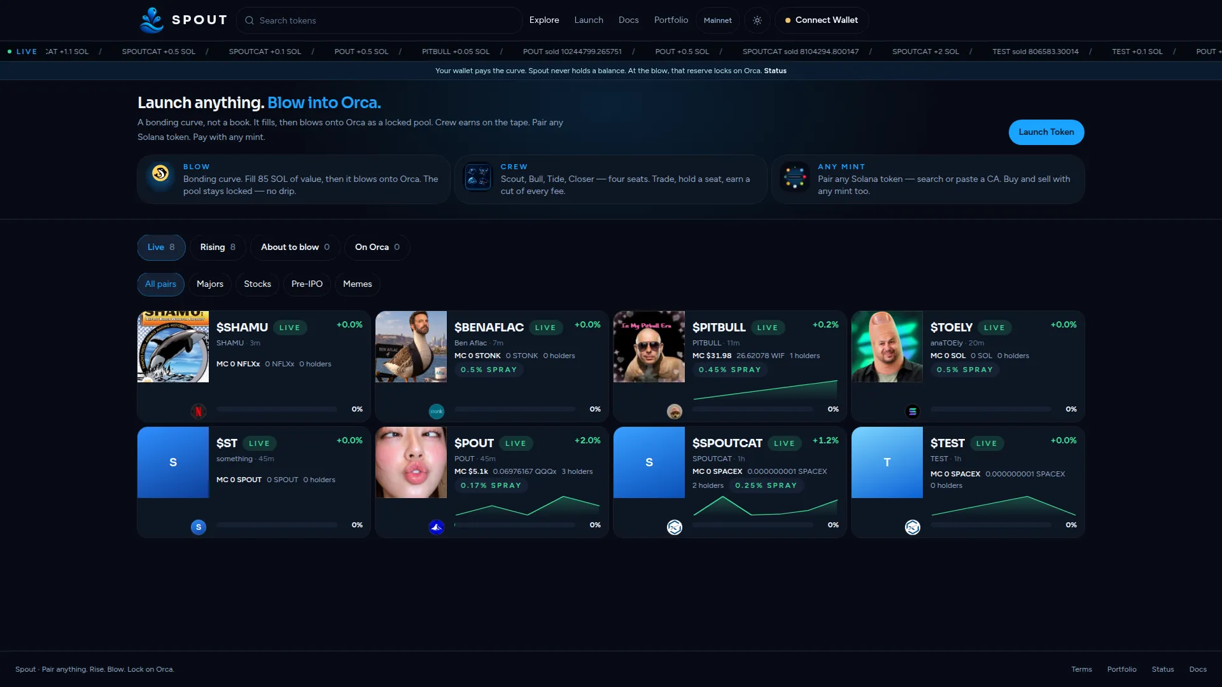Select the All pairs filter
Screen dimensions: 1222x687
point(160,284)
